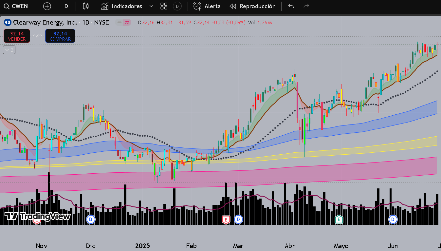Viewport: 441px width, 251px height.
Task: Click the 0,00 spread value
Action: tap(38, 35)
